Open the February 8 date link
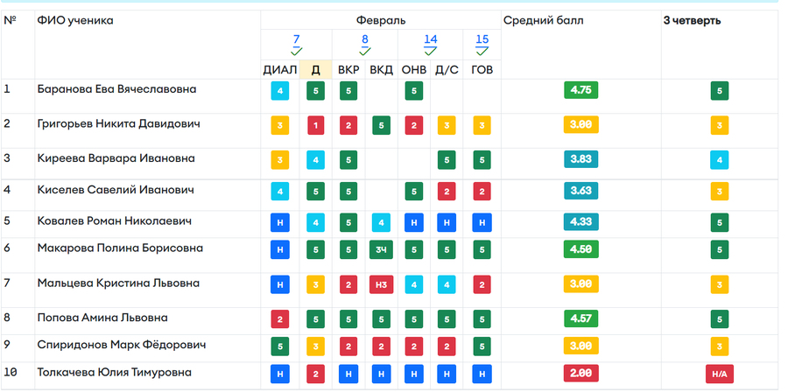The width and height of the screenshot is (788, 392). click(365, 39)
